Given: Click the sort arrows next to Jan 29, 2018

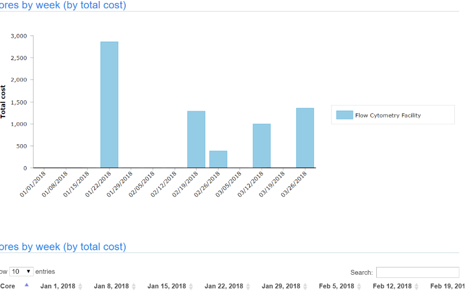Looking at the screenshot, I should pos(305,286).
